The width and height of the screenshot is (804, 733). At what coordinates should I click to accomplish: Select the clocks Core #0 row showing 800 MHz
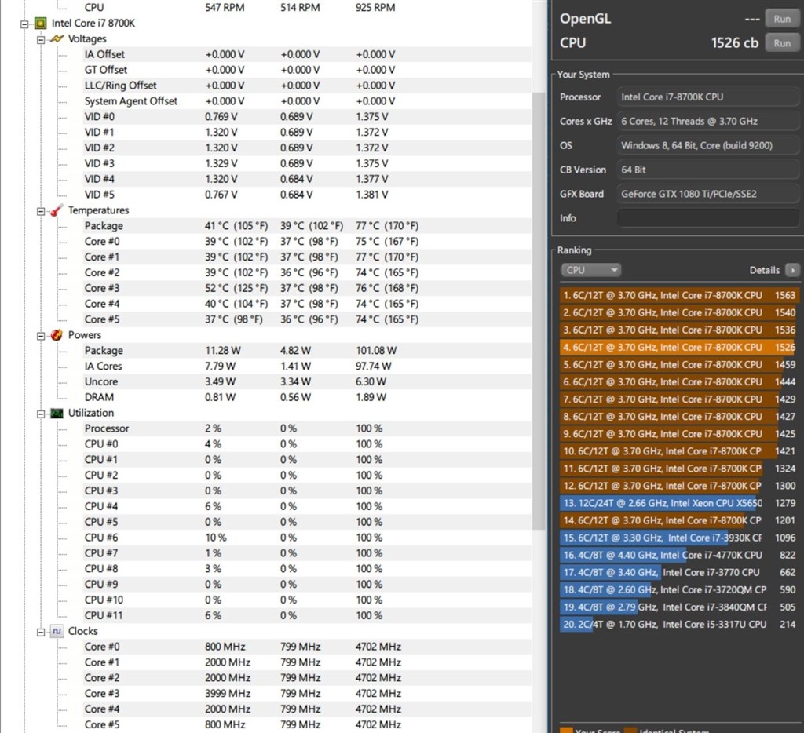pos(307,647)
